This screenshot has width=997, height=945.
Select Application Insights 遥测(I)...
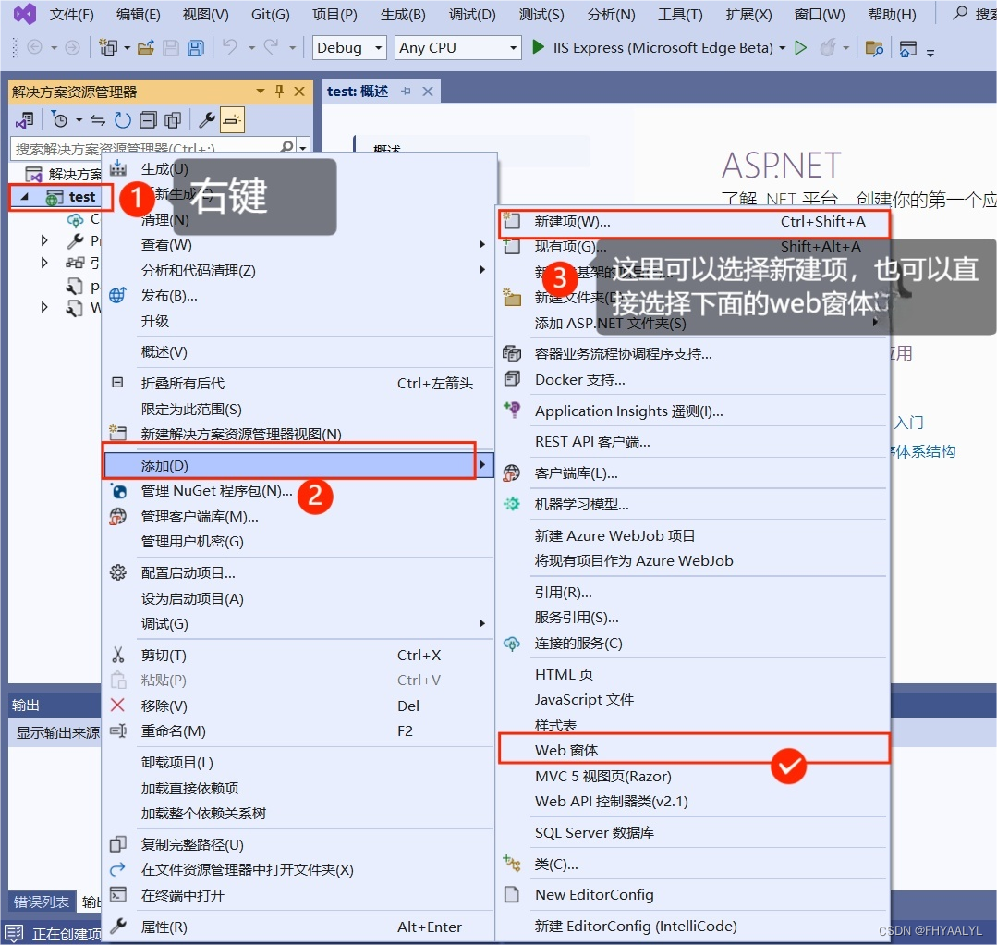click(693, 411)
